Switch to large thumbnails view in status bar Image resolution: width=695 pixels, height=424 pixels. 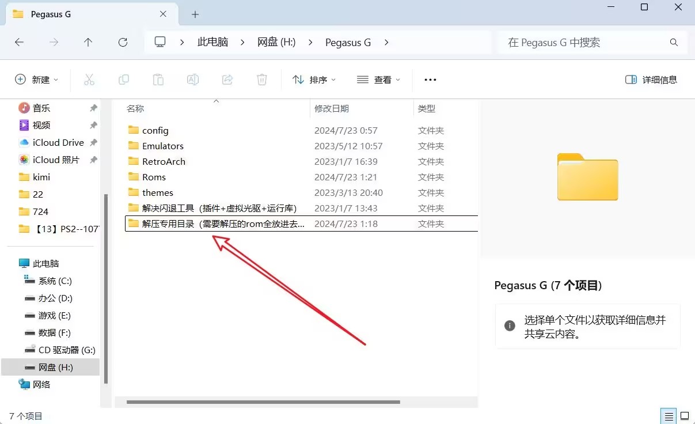[x=684, y=415]
